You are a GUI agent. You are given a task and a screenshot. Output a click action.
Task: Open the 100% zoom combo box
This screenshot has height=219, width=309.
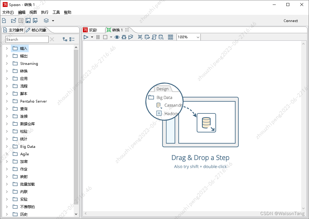[189, 37]
